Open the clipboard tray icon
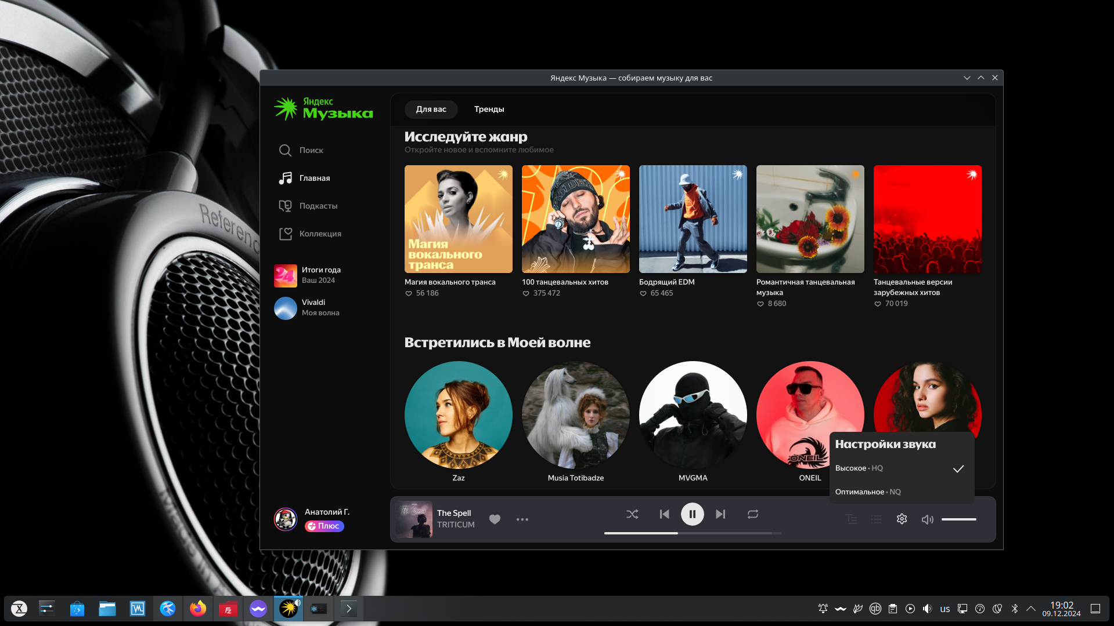The image size is (1114, 626). pos(893,609)
